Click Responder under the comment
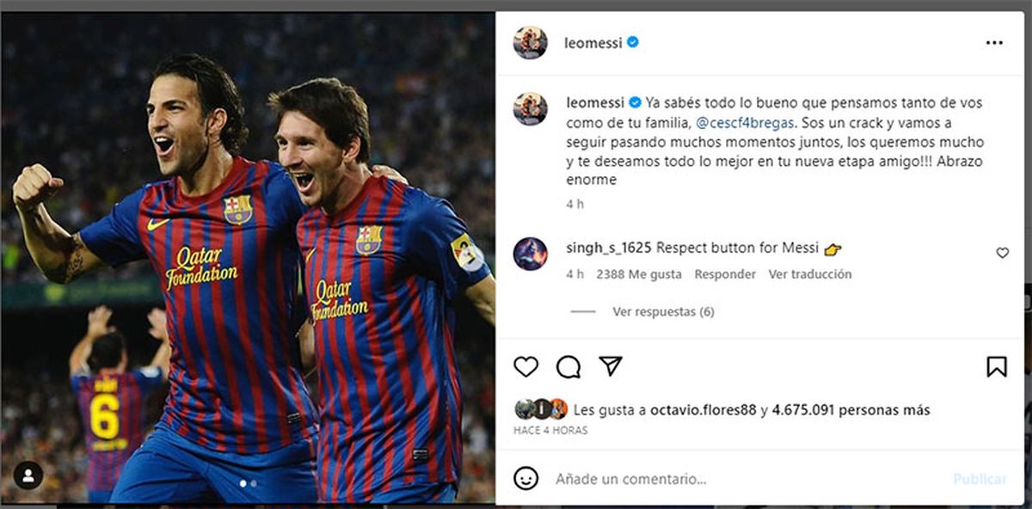 pyautogui.click(x=725, y=274)
